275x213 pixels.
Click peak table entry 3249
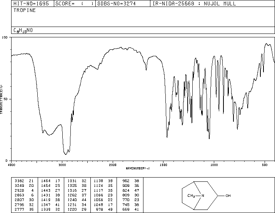tap(20, 186)
